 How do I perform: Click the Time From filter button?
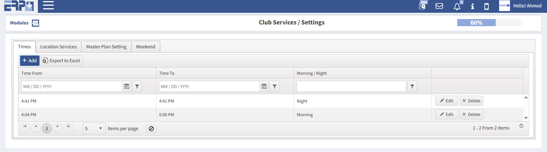coord(137,86)
